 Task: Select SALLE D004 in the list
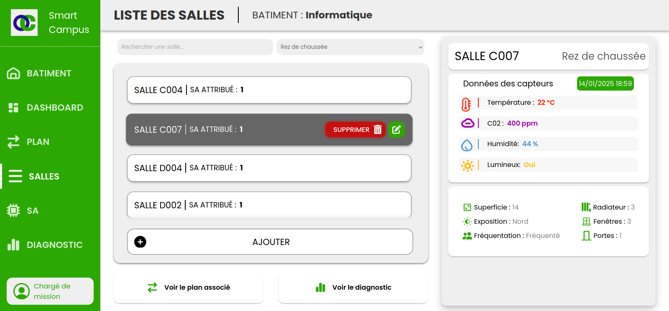pos(269,168)
